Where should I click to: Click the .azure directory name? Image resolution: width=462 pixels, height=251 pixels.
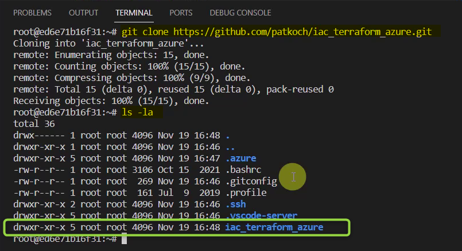240,159
